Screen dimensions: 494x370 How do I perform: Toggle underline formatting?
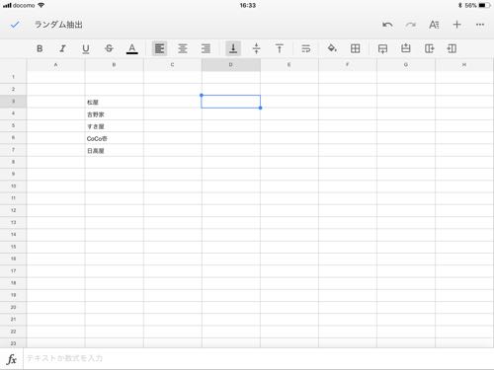[86, 49]
